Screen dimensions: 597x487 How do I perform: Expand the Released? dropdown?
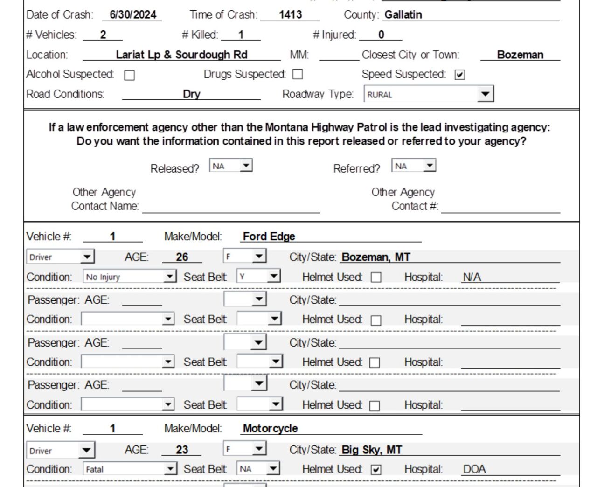click(x=246, y=166)
